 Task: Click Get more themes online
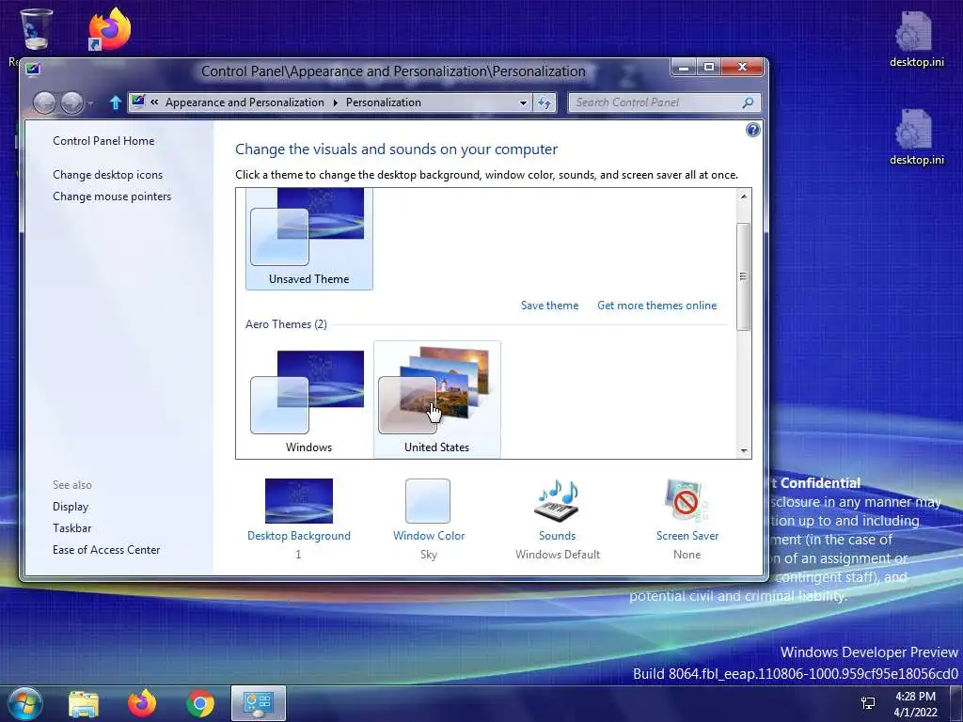tap(656, 306)
